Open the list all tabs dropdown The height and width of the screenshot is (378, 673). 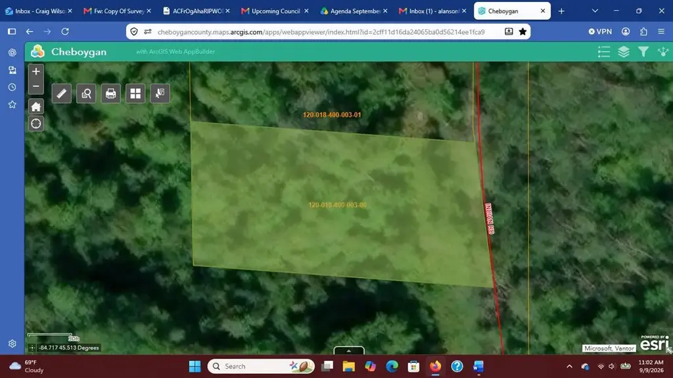(x=595, y=11)
